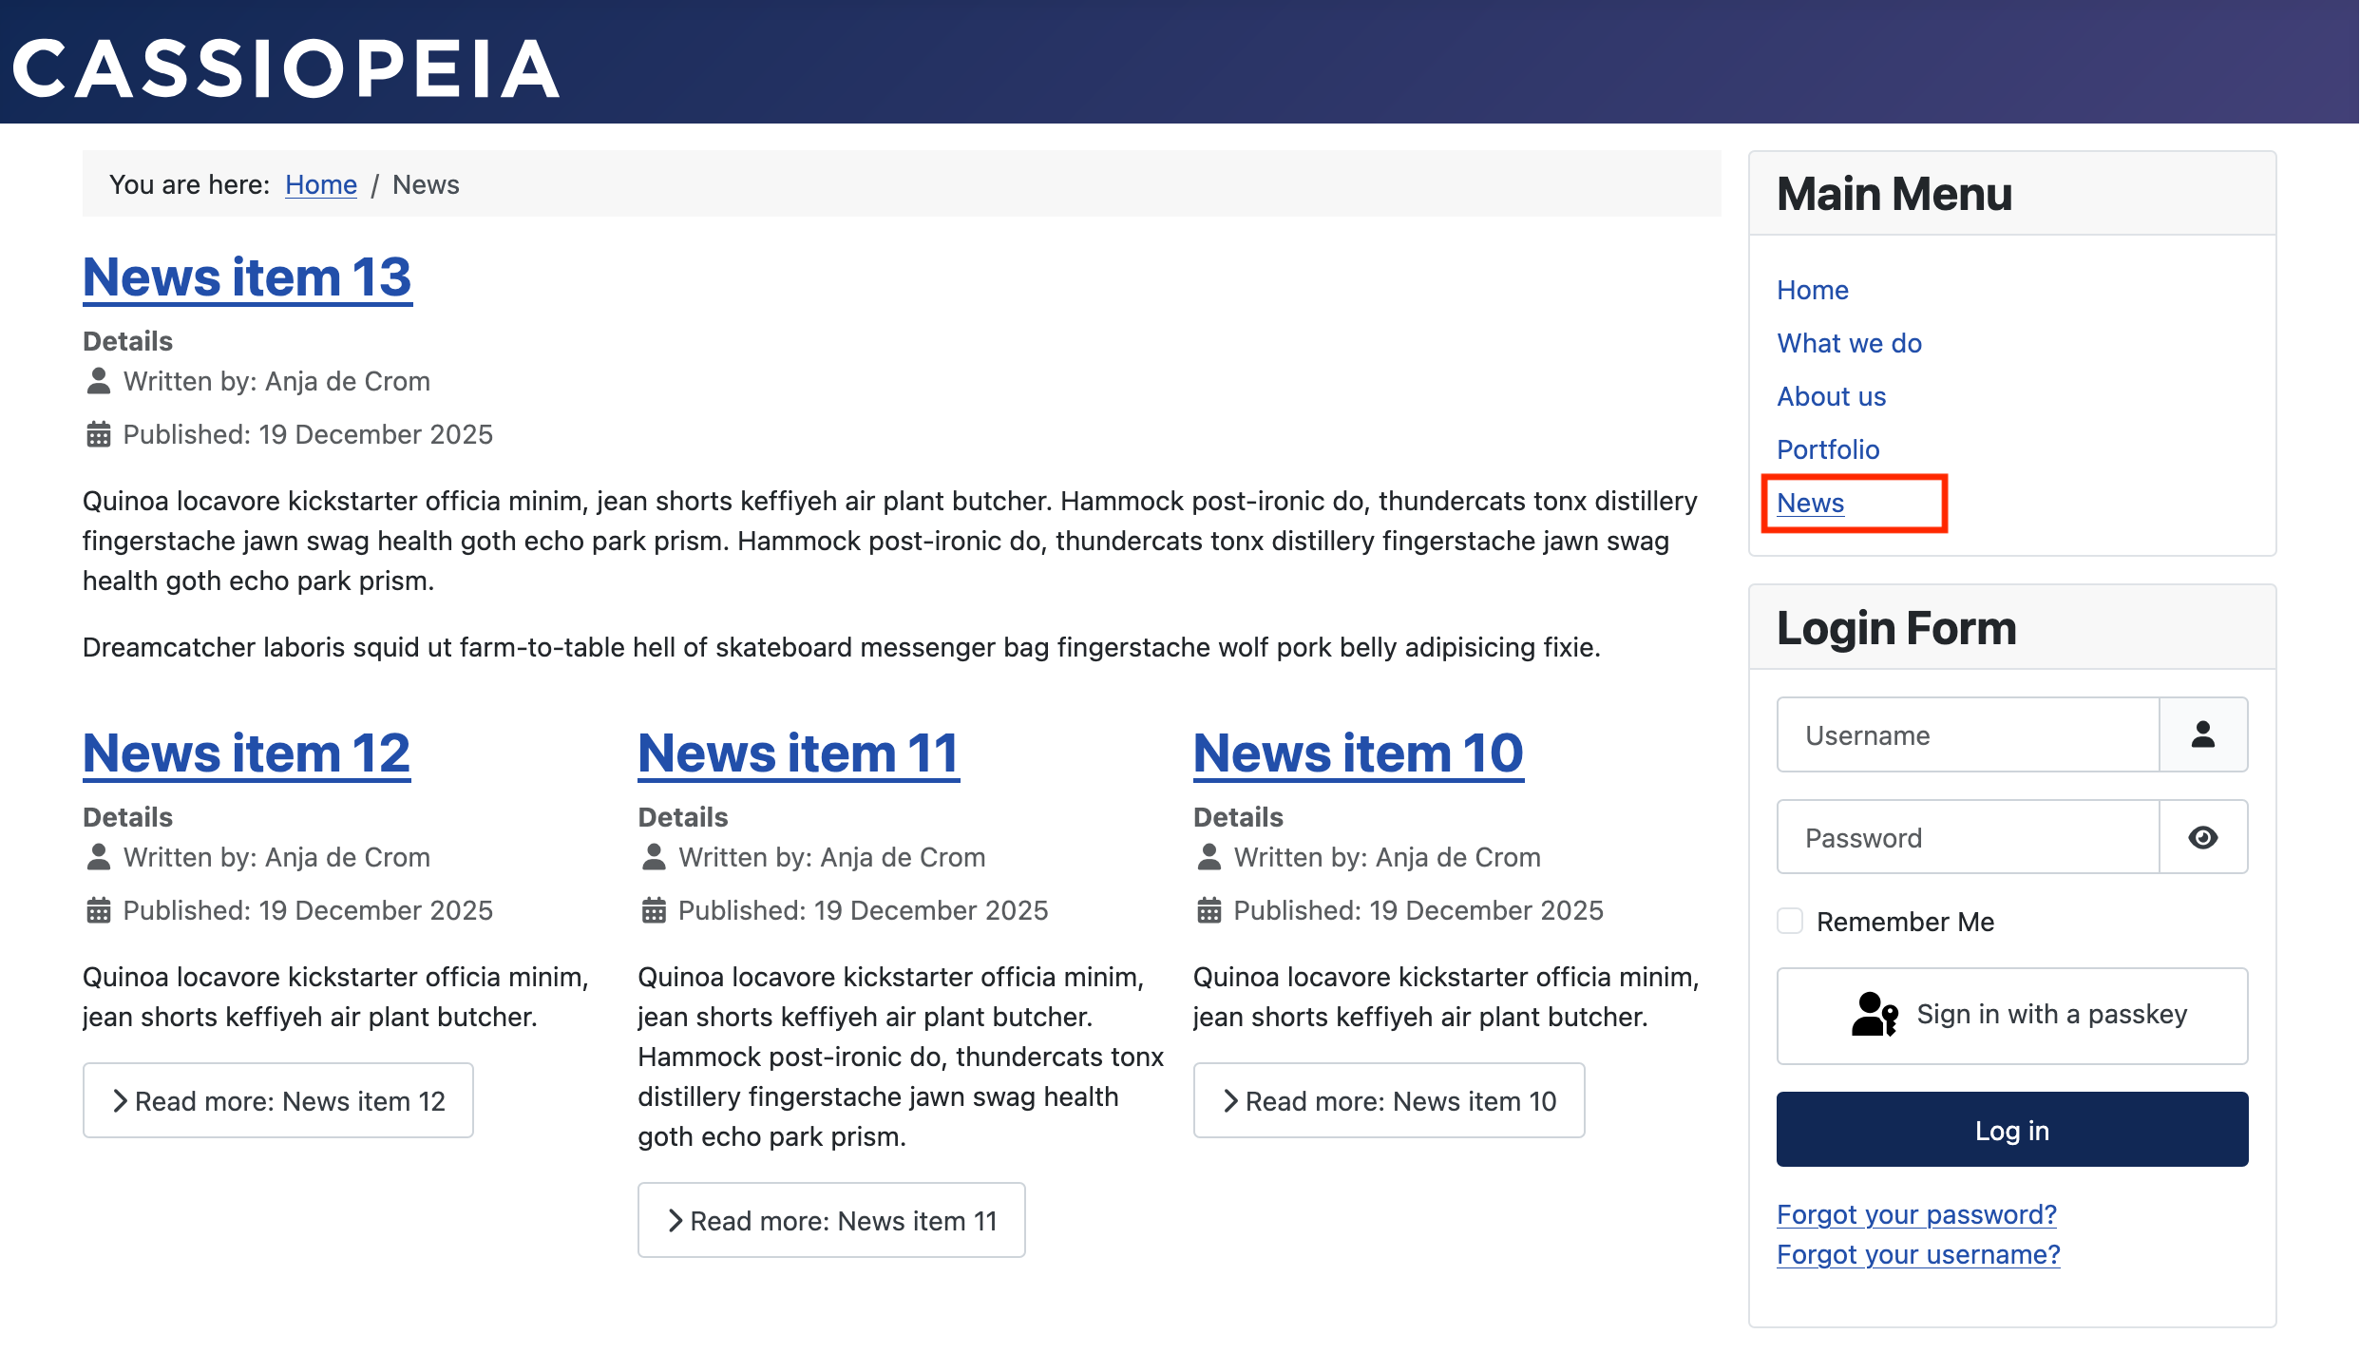Click author icon under News item 13
Viewport: 2360px width, 1353px height.
click(x=98, y=381)
